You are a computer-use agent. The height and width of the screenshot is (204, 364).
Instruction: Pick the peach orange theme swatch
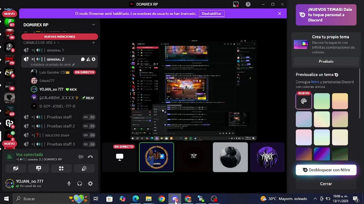coord(340,101)
